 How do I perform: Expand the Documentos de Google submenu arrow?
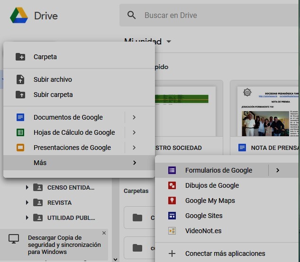pyautogui.click(x=135, y=117)
